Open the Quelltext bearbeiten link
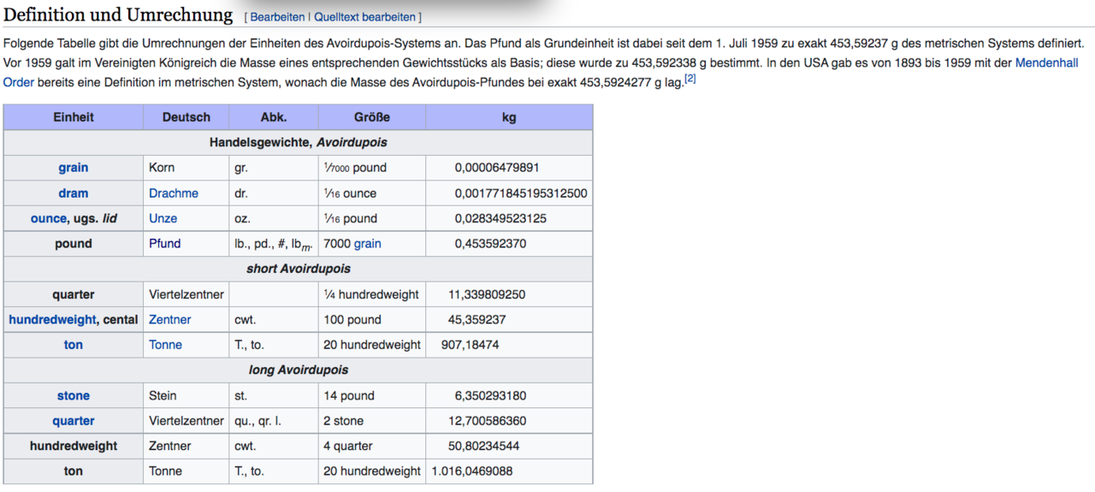The height and width of the screenshot is (492, 1095). pos(364,17)
